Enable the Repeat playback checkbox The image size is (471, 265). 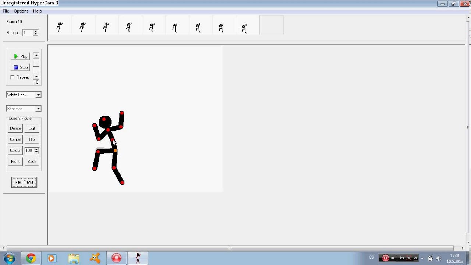(13, 77)
